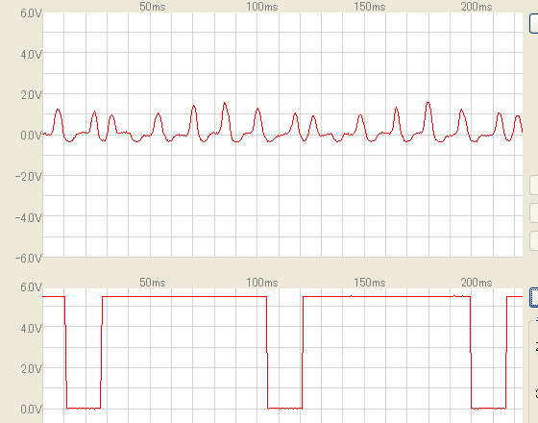Viewport: 538px width, 423px height.
Task: Click rising edge of first lower-graph pulse
Action: click(101, 352)
